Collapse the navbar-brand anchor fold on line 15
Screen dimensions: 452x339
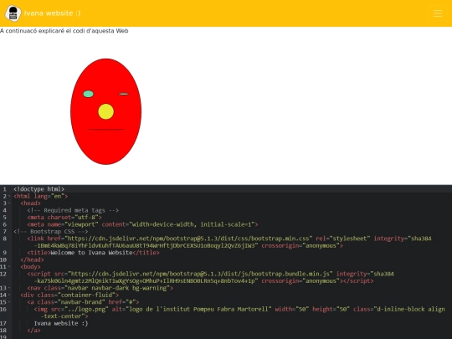coord(9,302)
